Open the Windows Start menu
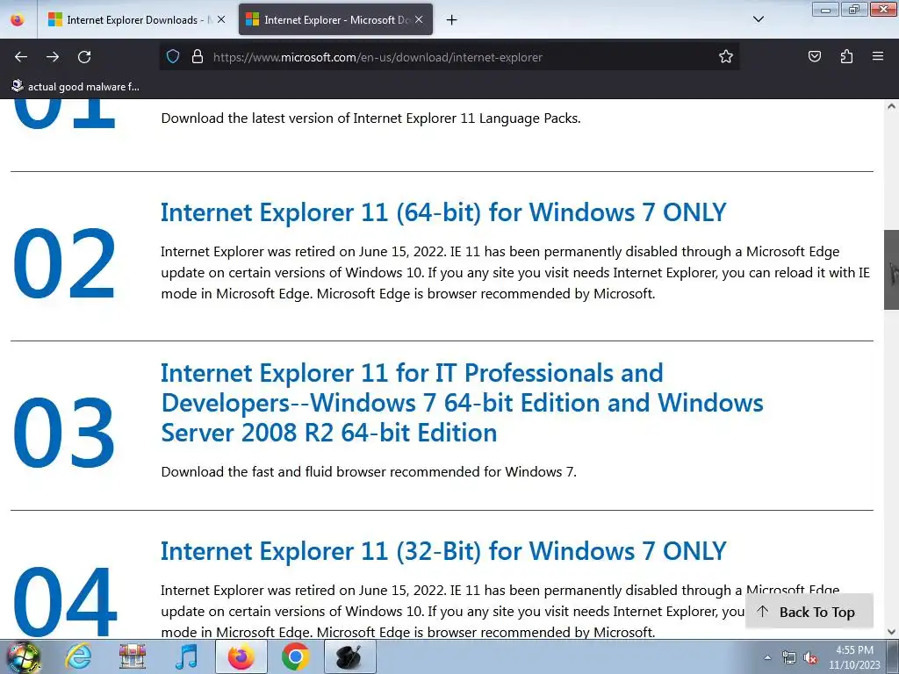The height and width of the screenshot is (674, 899). coord(23,656)
